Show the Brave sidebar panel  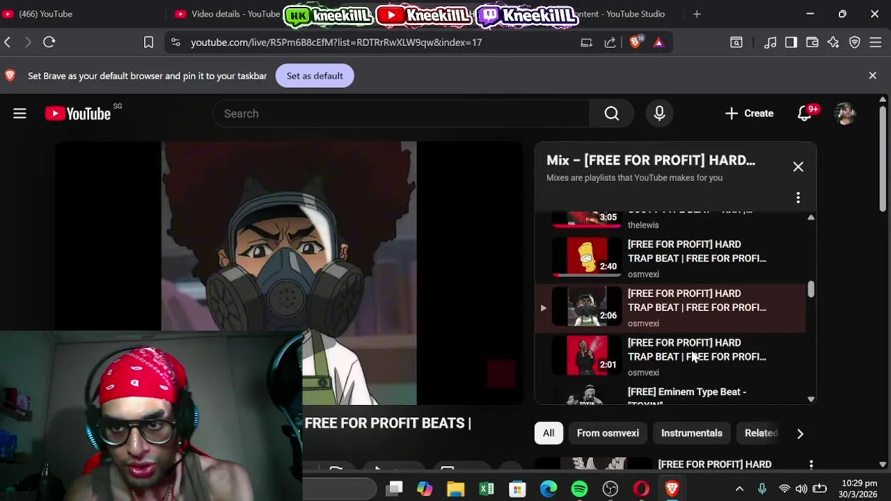[791, 42]
